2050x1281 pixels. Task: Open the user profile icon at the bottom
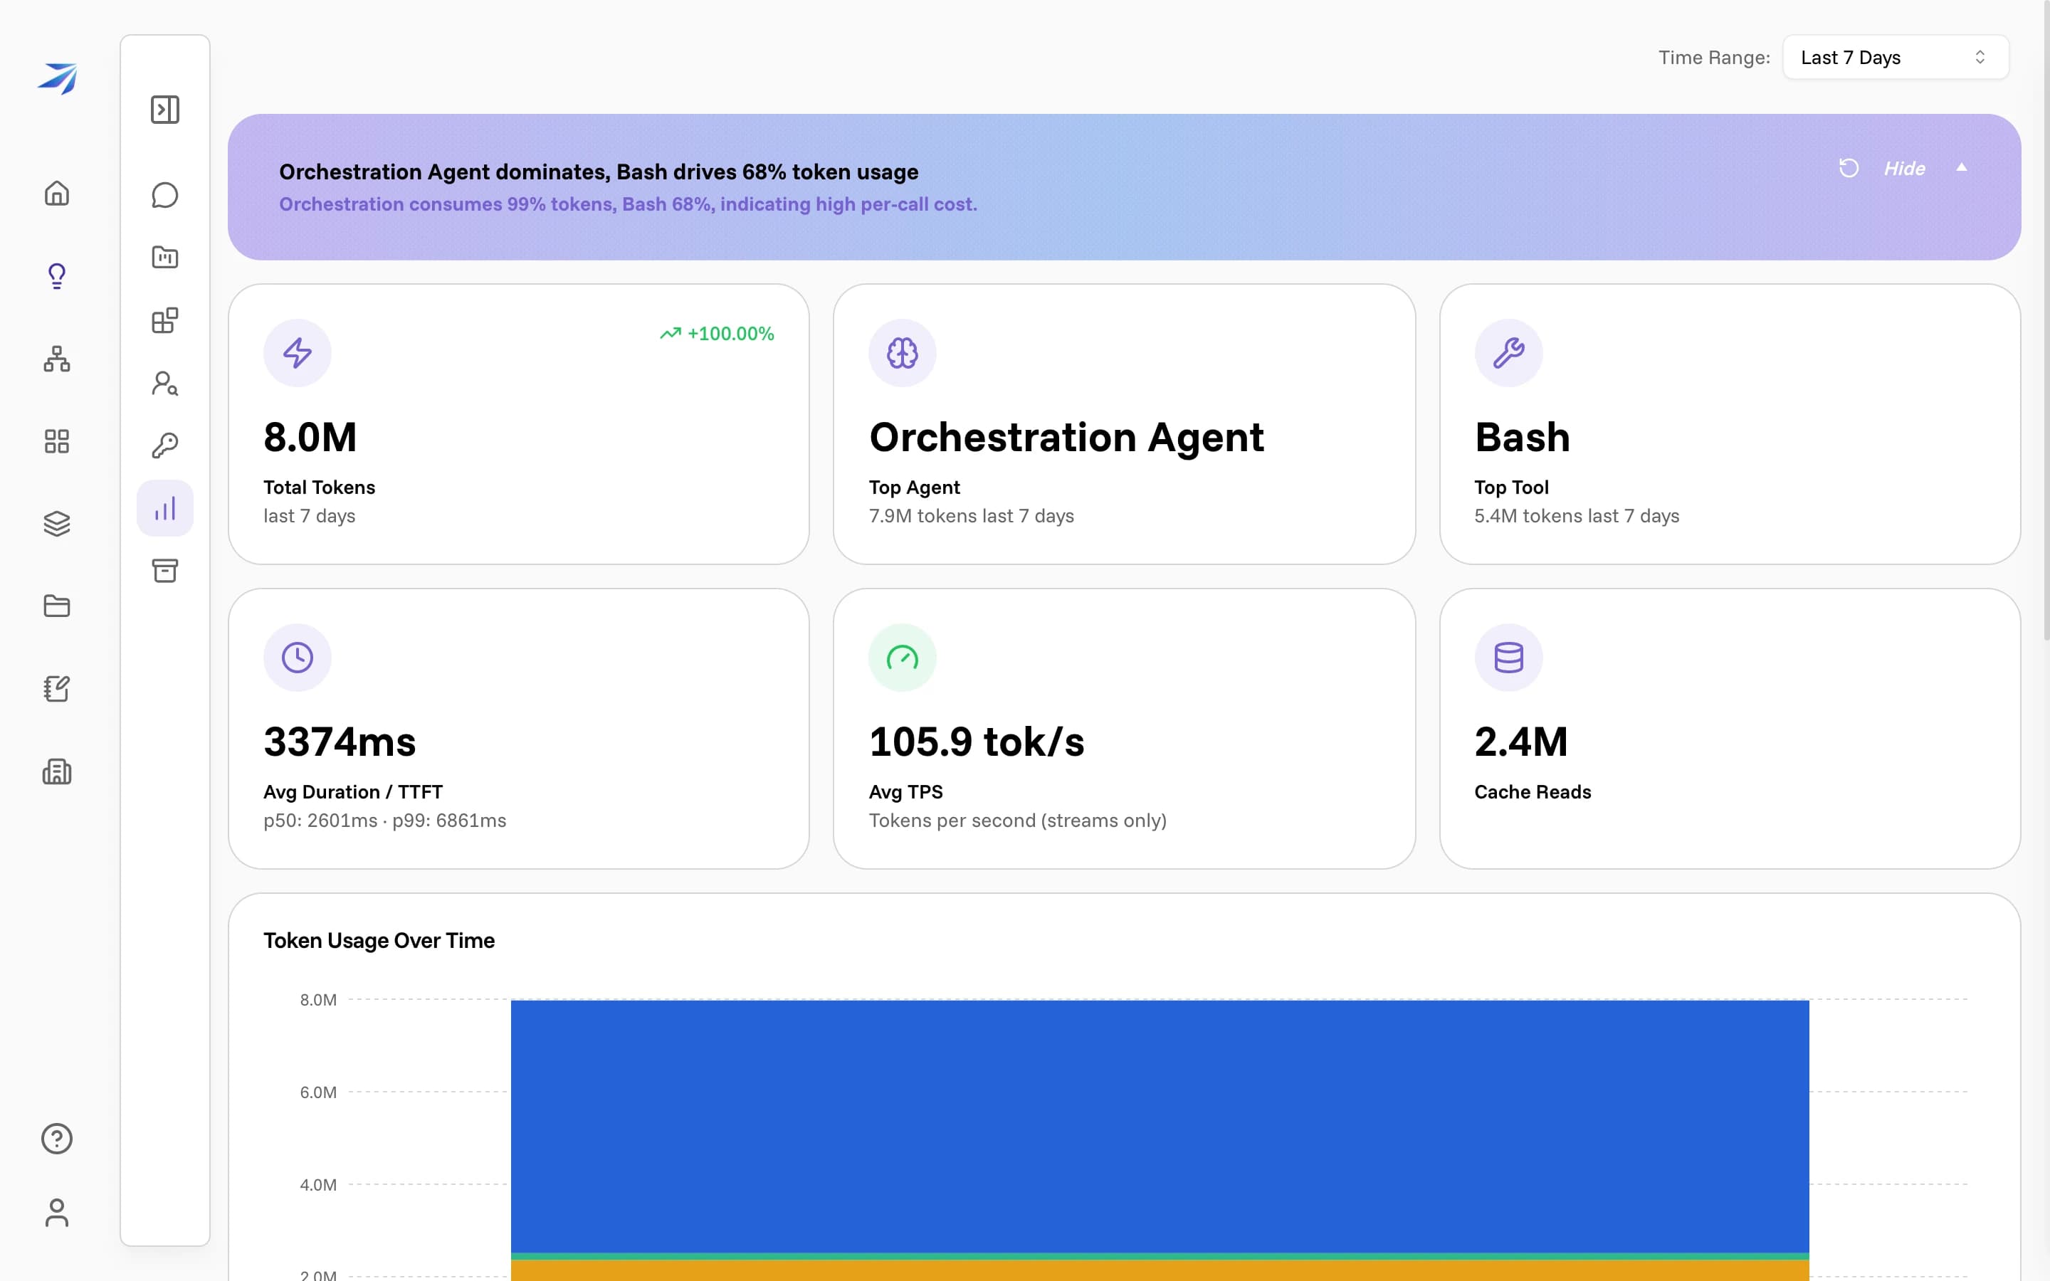point(57,1213)
